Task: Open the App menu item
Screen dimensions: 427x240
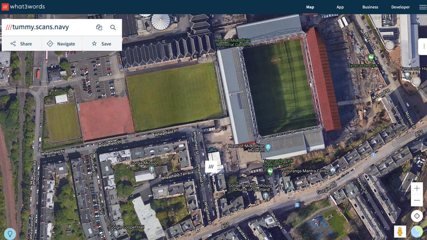Action: [340, 7]
